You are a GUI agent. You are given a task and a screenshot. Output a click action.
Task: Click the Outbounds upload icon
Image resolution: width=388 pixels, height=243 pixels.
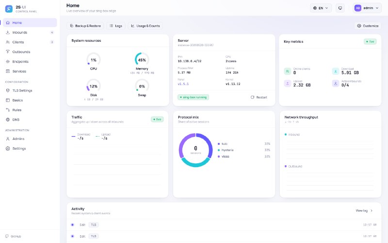(8, 52)
